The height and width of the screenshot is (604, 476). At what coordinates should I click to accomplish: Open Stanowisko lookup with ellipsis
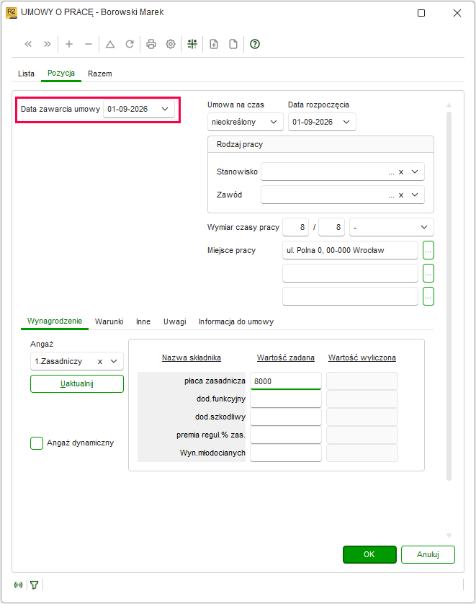[x=391, y=173]
